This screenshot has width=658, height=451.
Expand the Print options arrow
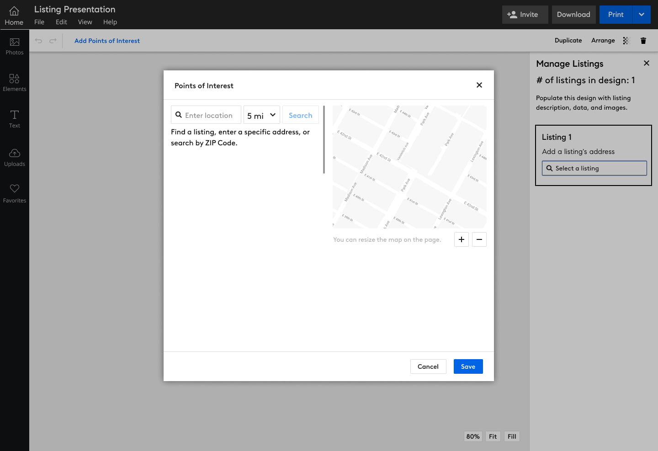642,15
